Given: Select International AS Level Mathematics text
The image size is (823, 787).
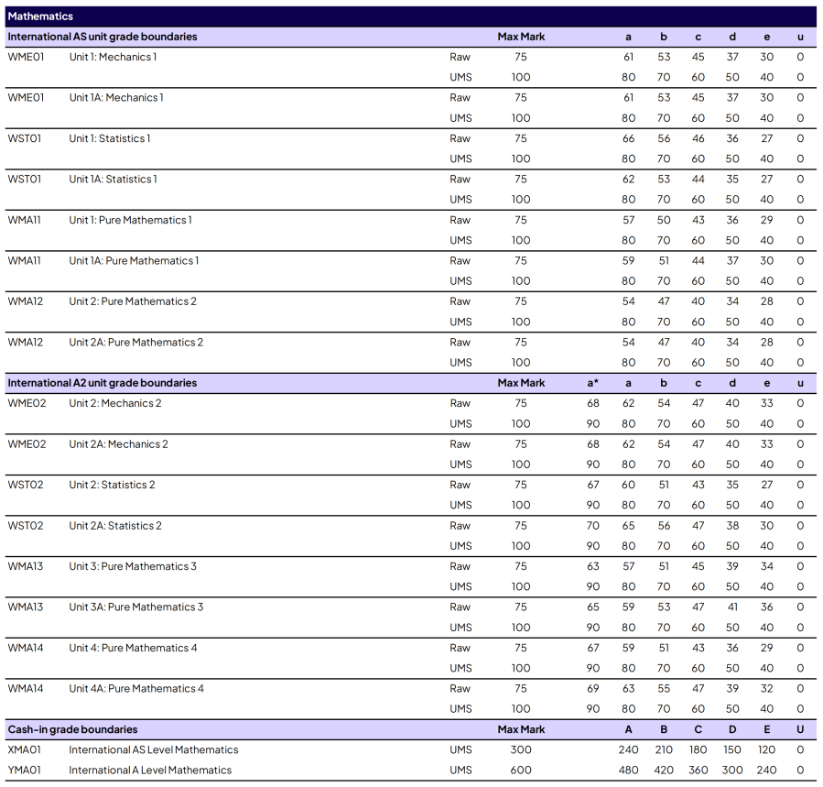Looking at the screenshot, I should click(x=153, y=749).
